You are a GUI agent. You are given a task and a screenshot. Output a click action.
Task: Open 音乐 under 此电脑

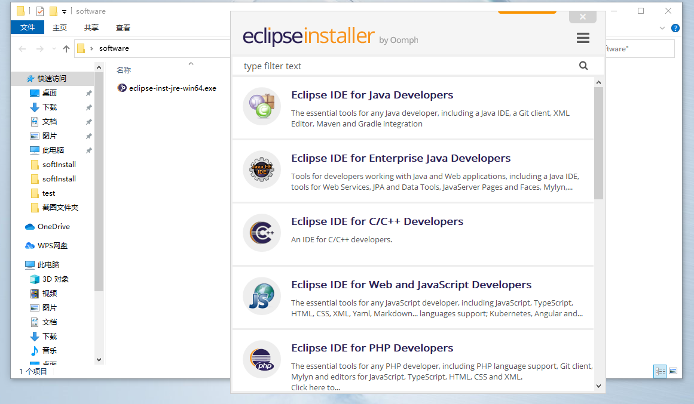pyautogui.click(x=49, y=350)
